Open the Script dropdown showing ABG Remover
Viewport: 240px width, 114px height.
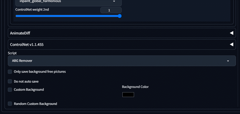(x=122, y=61)
